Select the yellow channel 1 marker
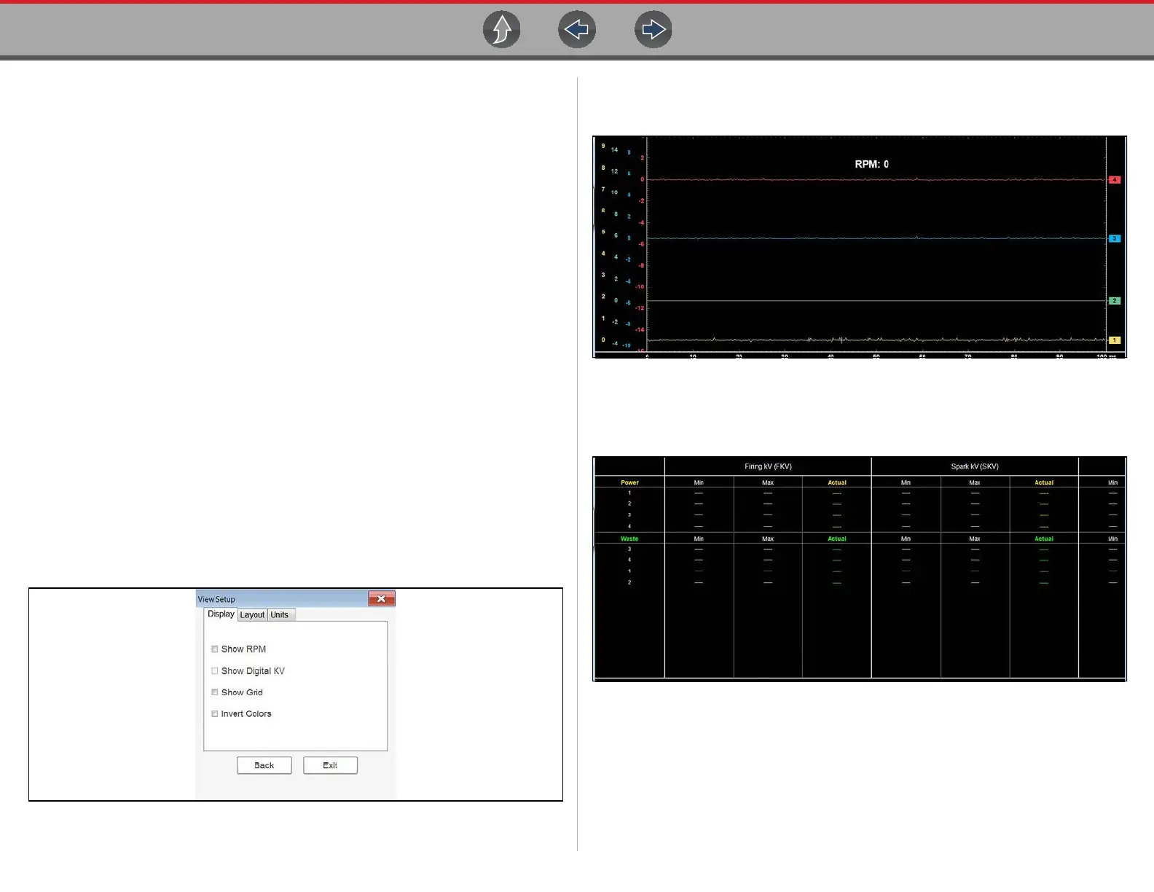Viewport: 1154px width, 892px height. (1115, 340)
